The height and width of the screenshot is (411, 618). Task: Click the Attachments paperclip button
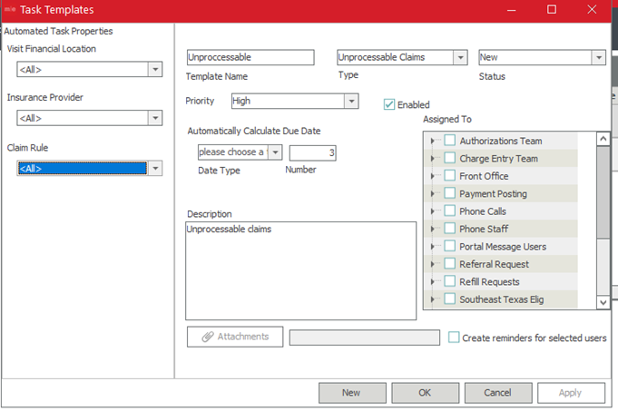pyautogui.click(x=235, y=337)
